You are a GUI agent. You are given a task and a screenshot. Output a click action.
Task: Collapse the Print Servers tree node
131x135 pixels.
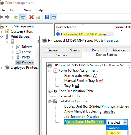click(x=2, y=37)
